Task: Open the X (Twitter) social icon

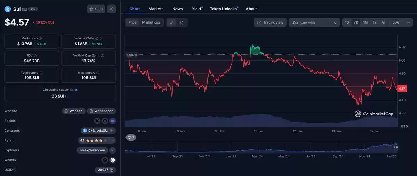Action: coord(97,121)
